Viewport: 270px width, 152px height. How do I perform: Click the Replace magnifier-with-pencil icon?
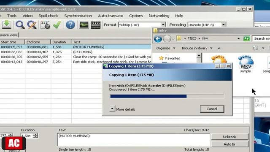click(32, 25)
